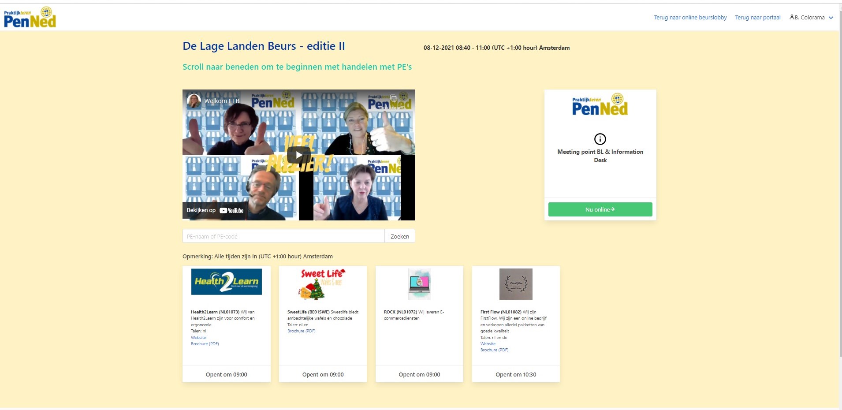Click the Health2Learn (NL01073) card title

tap(215, 312)
